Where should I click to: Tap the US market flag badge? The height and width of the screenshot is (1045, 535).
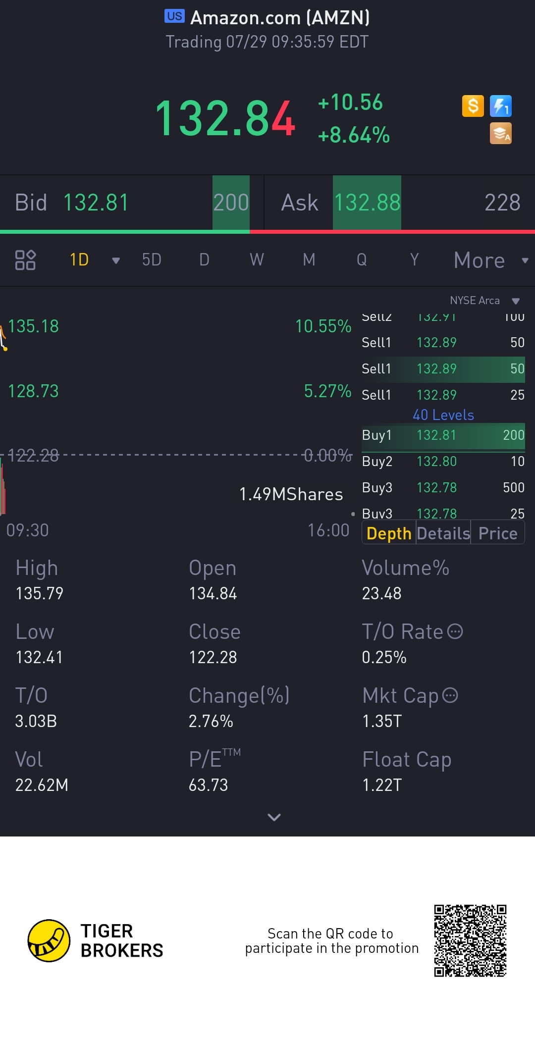click(174, 16)
